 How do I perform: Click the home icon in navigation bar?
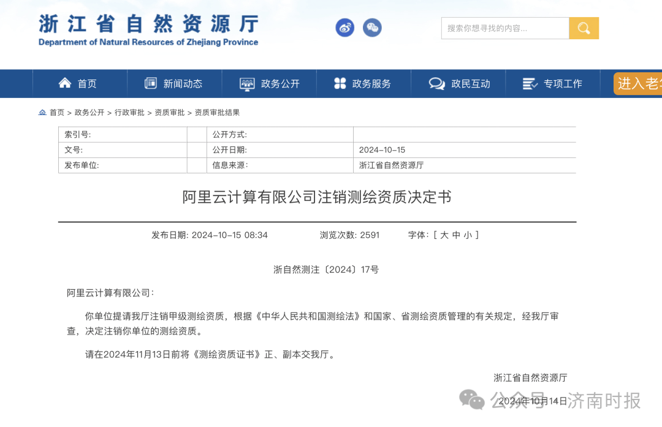point(65,83)
